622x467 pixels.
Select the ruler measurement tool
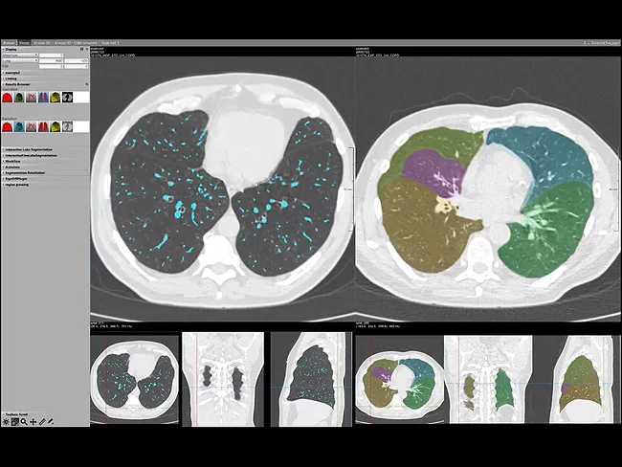click(42, 422)
